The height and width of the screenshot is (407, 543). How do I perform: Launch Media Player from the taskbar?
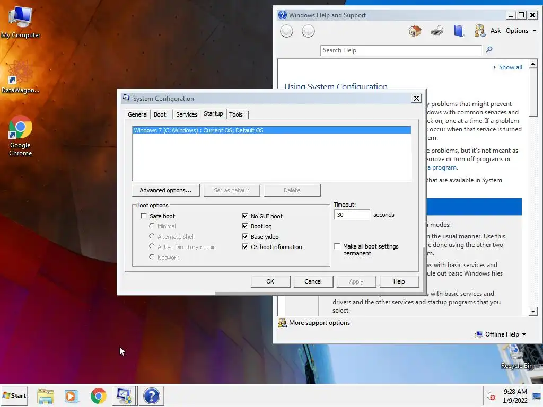coord(72,396)
